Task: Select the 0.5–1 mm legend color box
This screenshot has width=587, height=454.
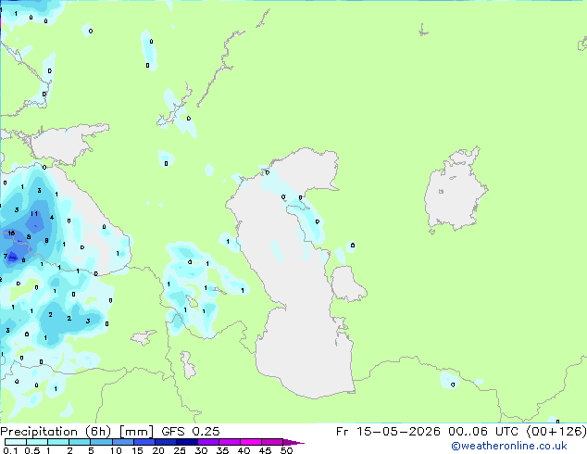Action: (37, 442)
